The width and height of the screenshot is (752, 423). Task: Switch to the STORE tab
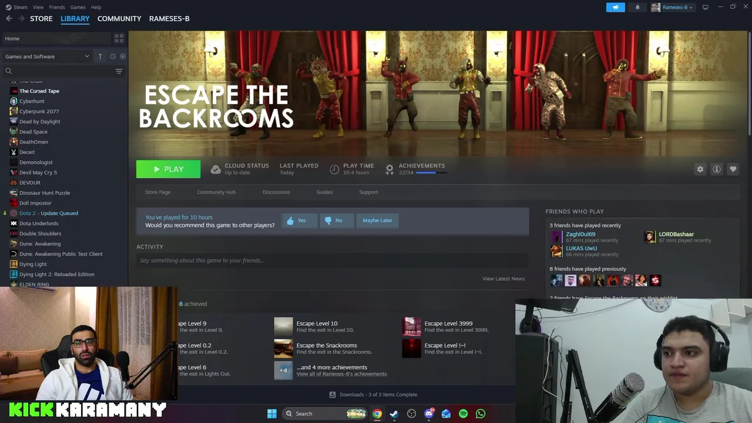tap(41, 19)
